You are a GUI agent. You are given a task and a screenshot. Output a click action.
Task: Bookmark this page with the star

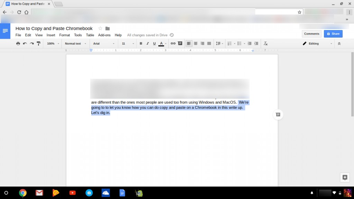pyautogui.click(x=299, y=12)
